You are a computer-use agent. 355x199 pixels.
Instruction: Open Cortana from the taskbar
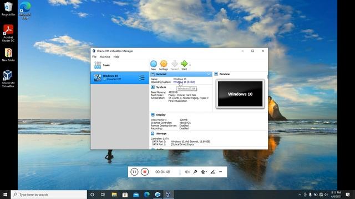[92, 195]
